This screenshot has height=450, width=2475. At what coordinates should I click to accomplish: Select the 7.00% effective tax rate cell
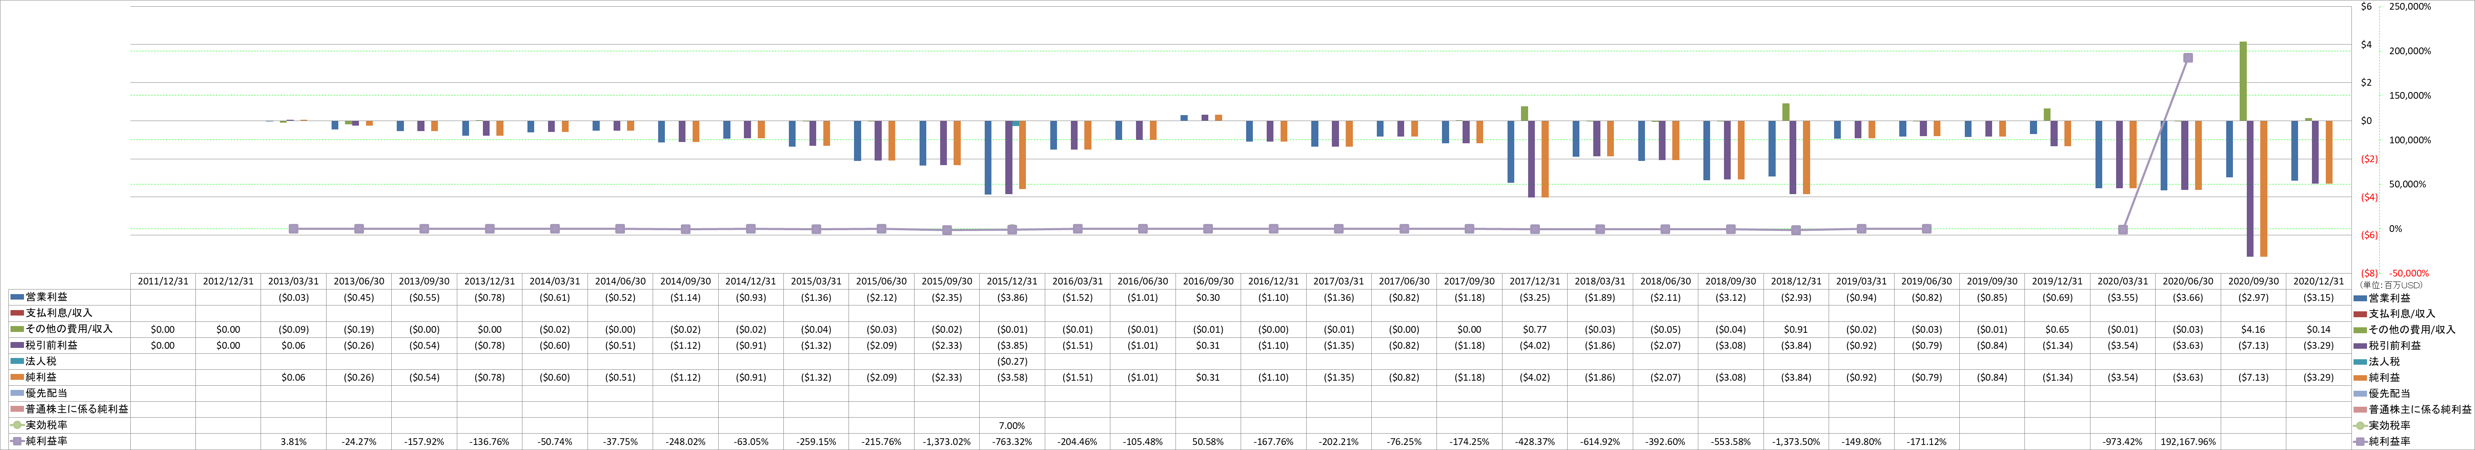click(1012, 425)
